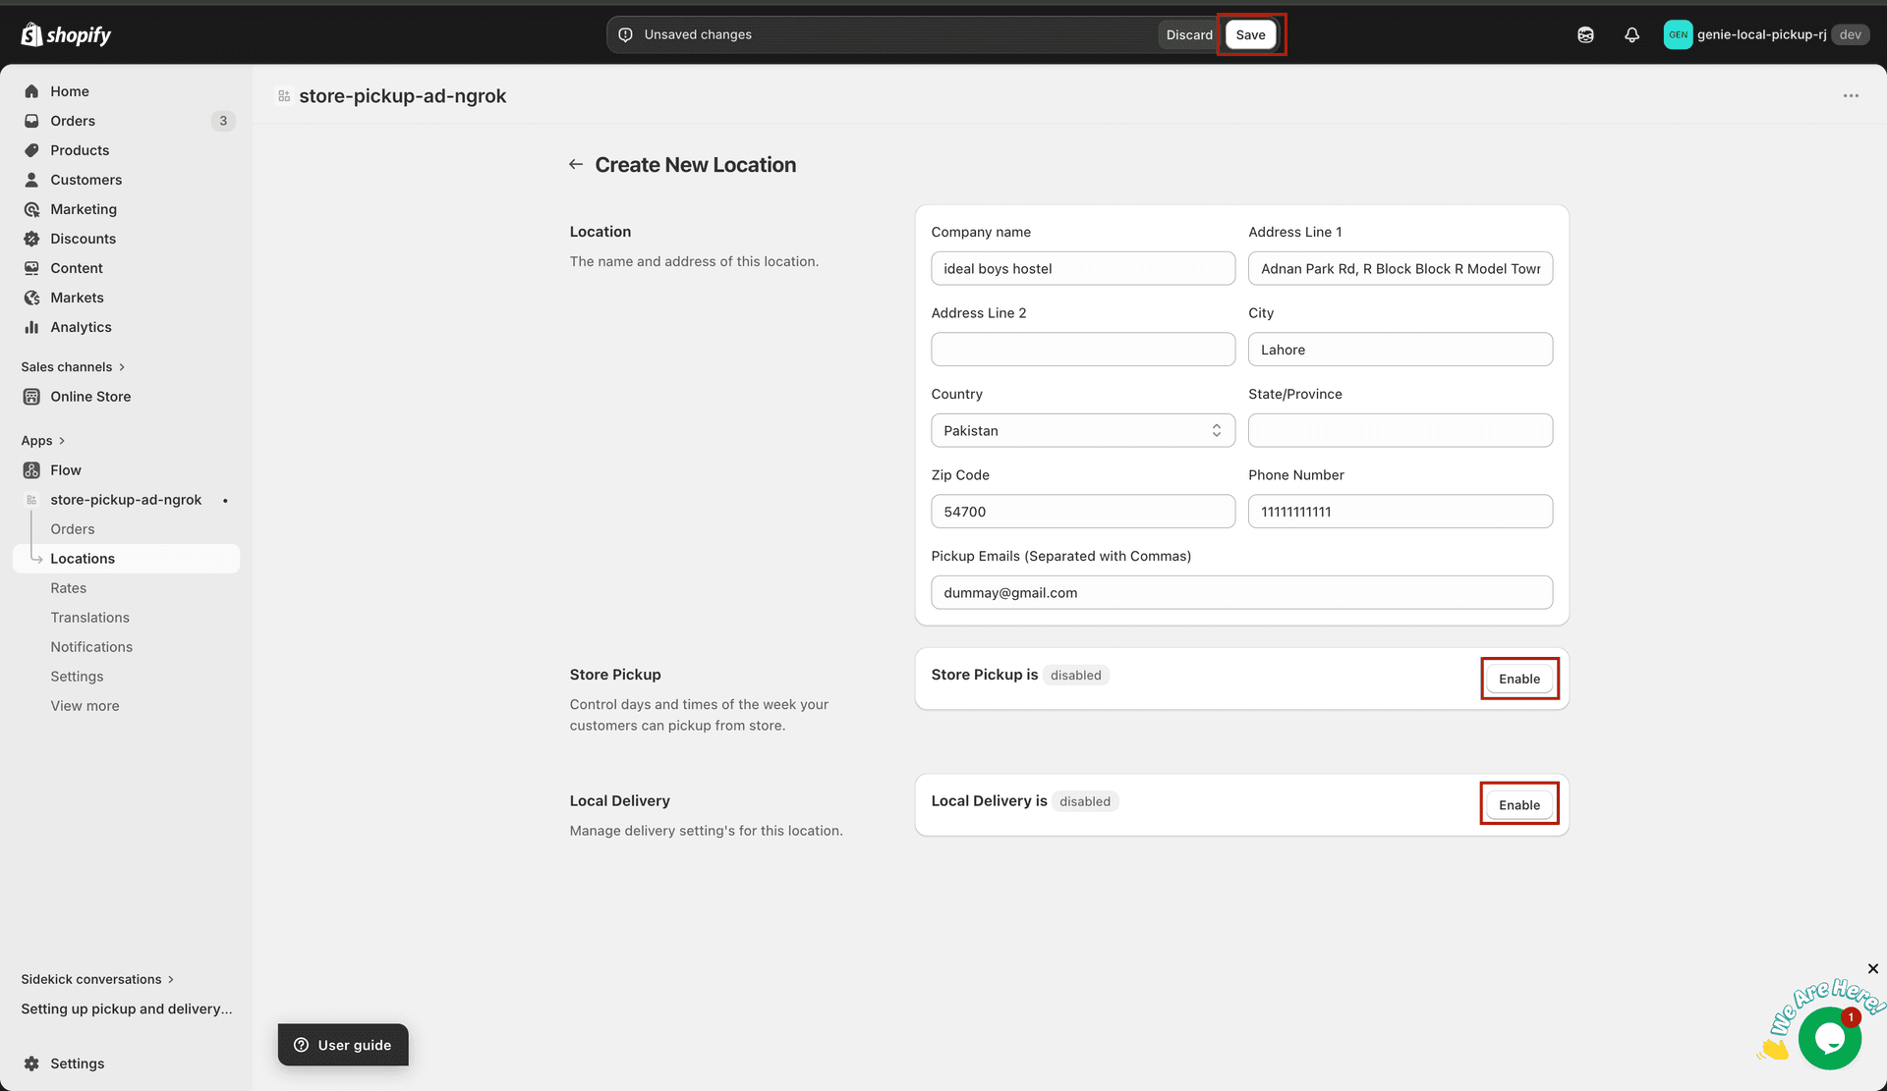Open Settings at the bottom of the sidebar
This screenshot has height=1091, width=1887.
coord(76,1064)
